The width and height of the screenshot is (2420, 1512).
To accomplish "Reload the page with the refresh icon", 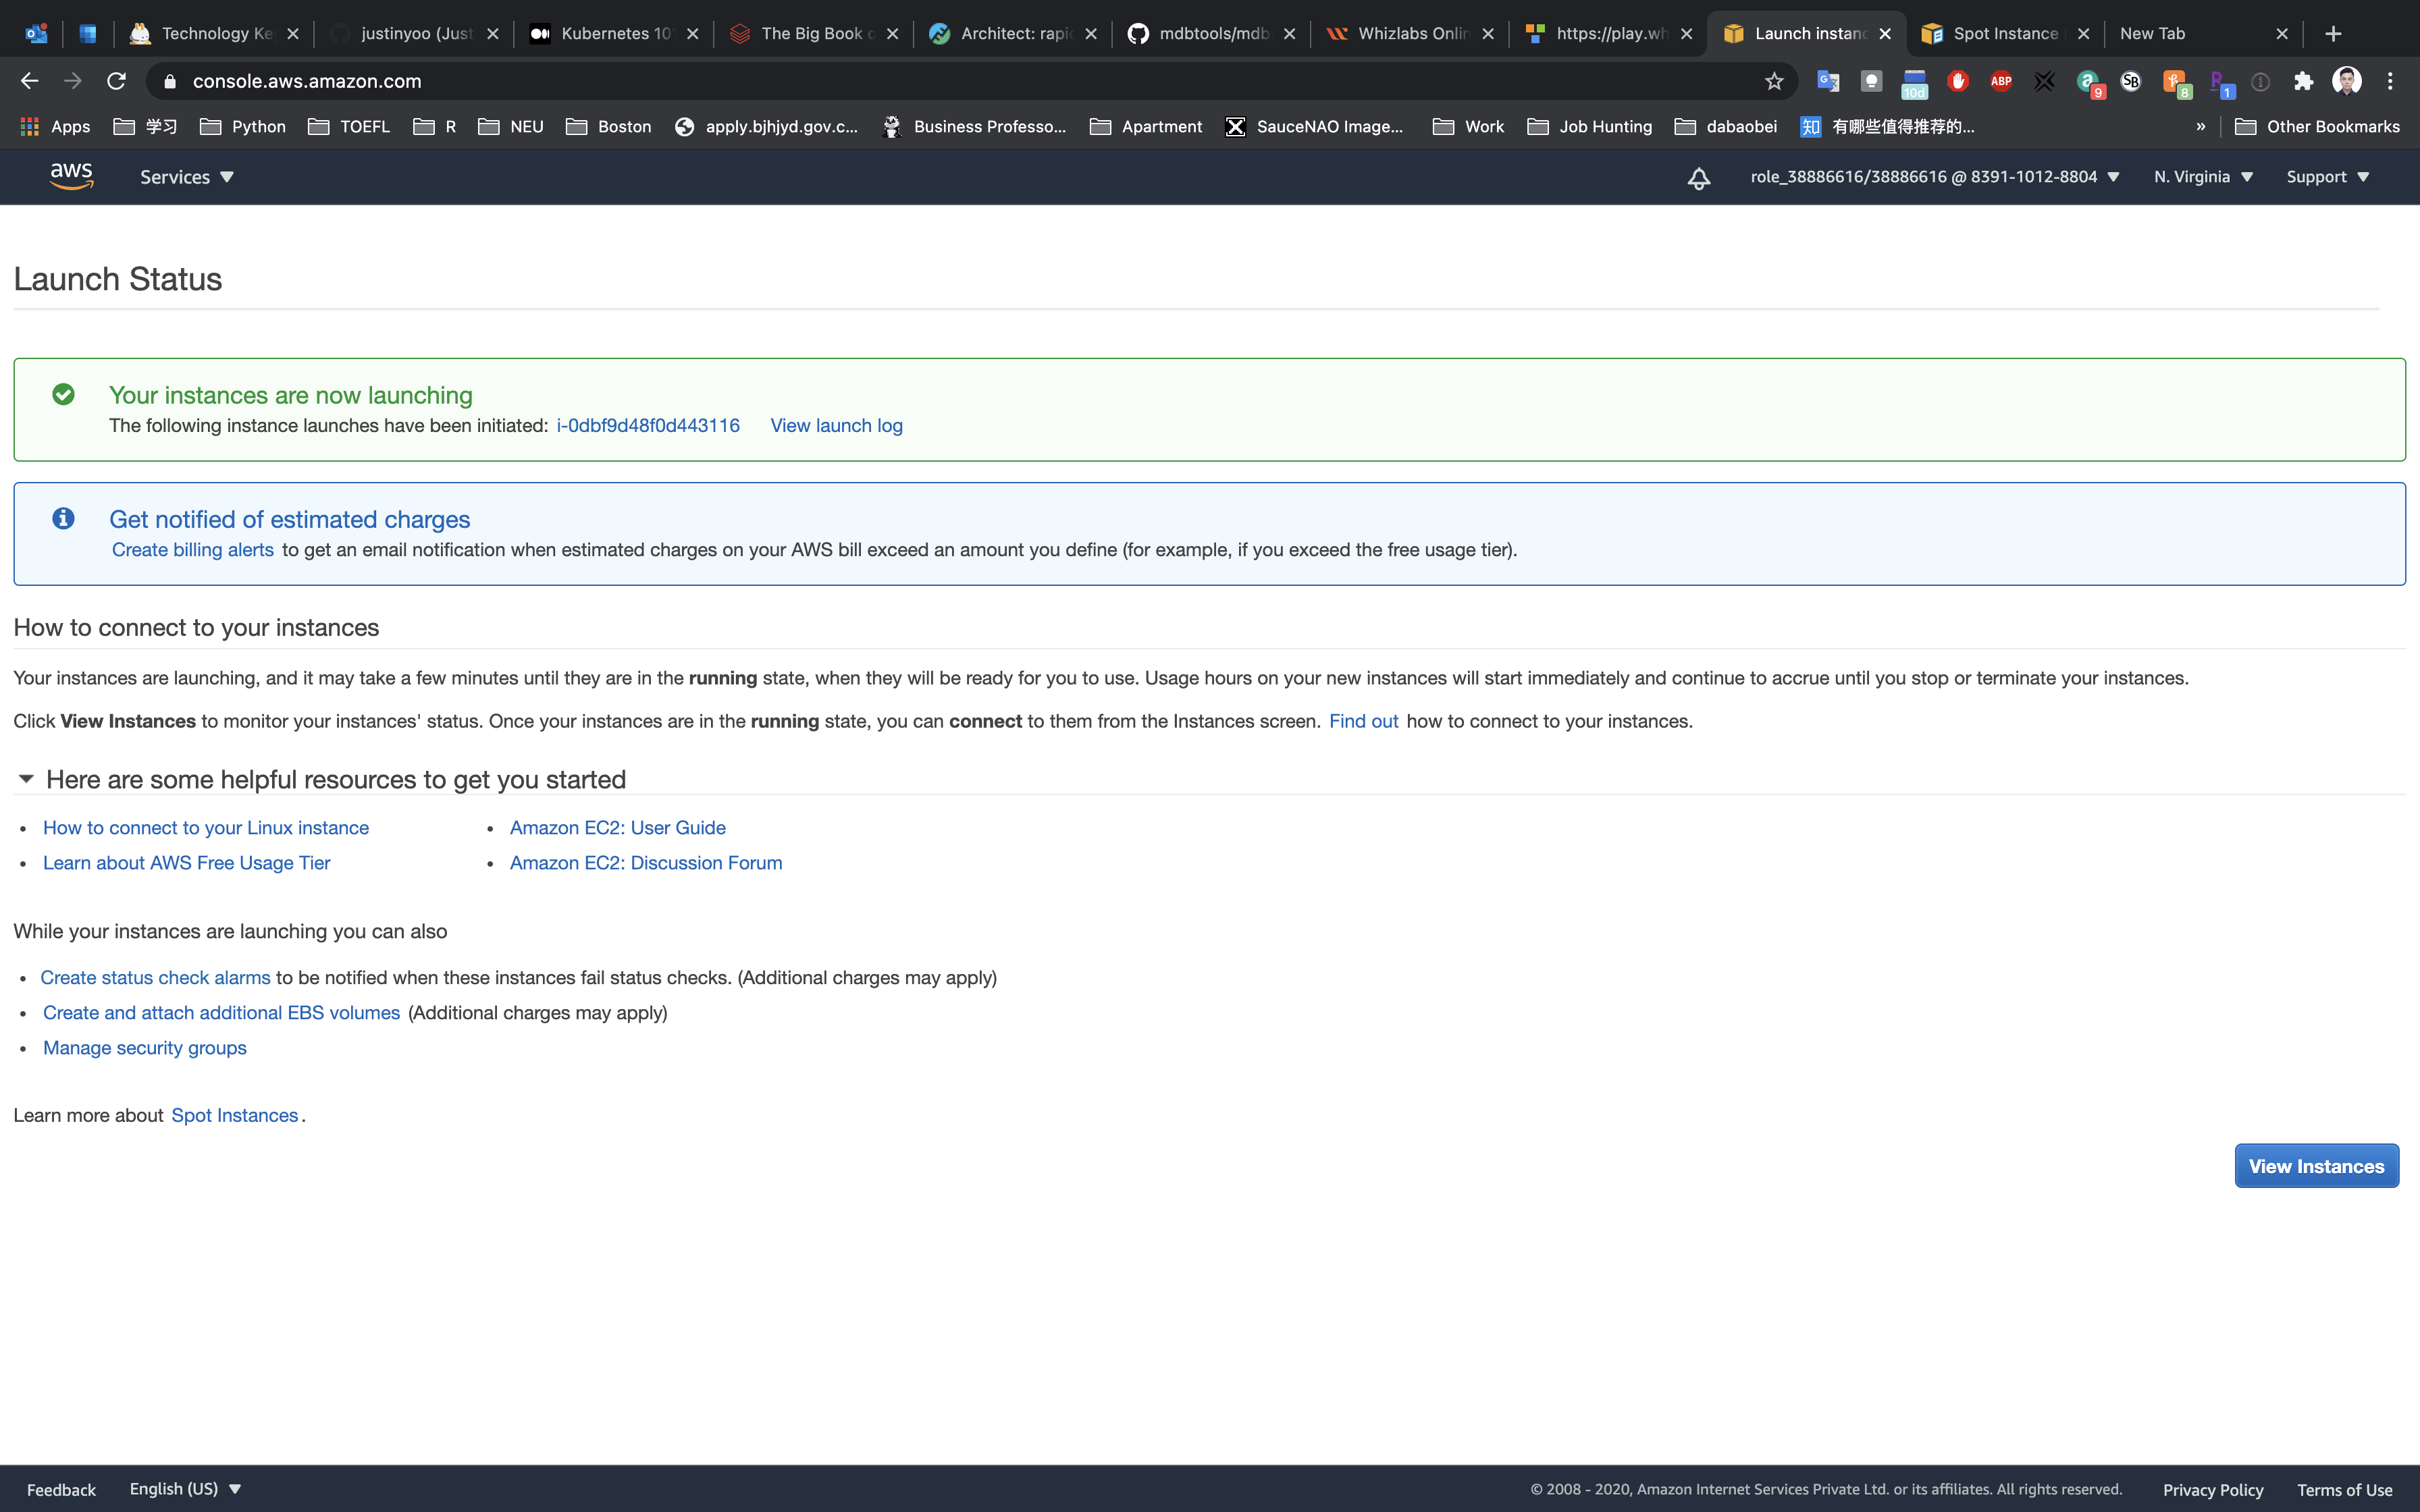I will [116, 81].
